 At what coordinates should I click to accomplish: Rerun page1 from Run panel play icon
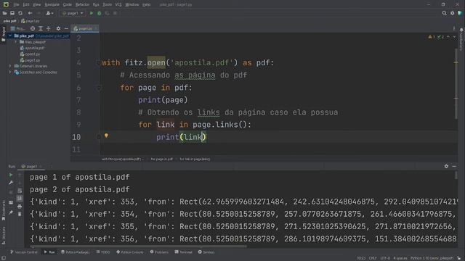pyautogui.click(x=11, y=175)
